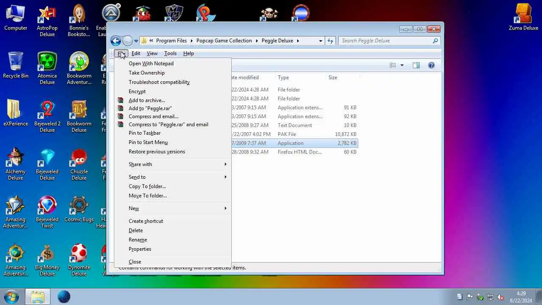Viewport: 542px width, 305px height.
Task: Click Popcap Game Collection breadcrumb
Action: [224, 41]
